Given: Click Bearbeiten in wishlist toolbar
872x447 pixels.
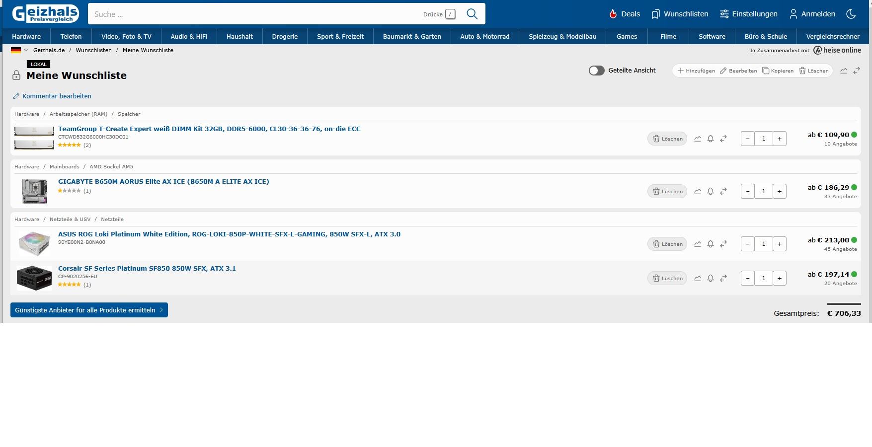Looking at the screenshot, I should point(738,71).
